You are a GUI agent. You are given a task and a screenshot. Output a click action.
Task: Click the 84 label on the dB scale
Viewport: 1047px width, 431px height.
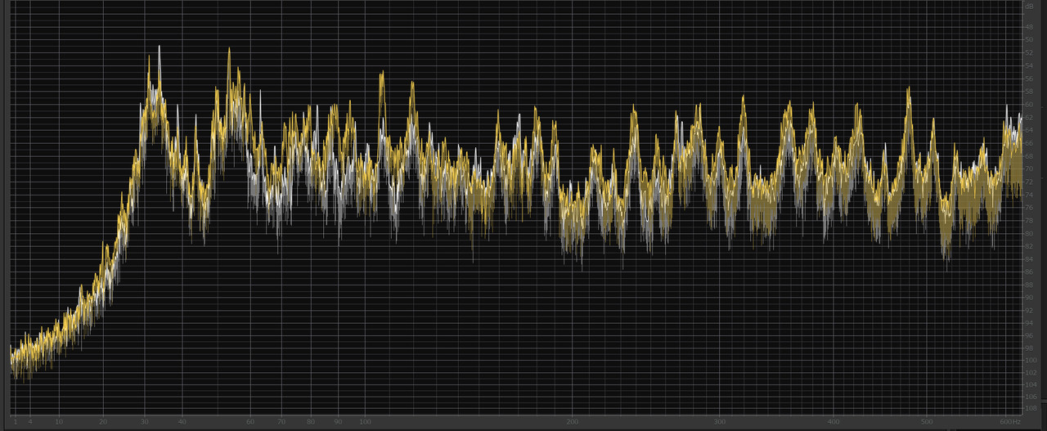[1028, 259]
